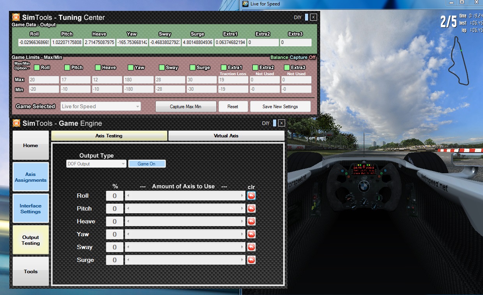Click the left arrow of the Yaw slider
This screenshot has height=295, width=483.
[128, 234]
